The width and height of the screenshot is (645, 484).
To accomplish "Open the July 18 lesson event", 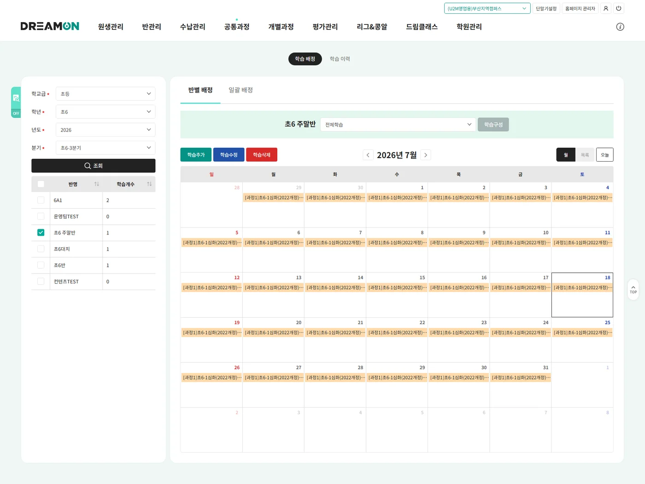I will click(582, 288).
